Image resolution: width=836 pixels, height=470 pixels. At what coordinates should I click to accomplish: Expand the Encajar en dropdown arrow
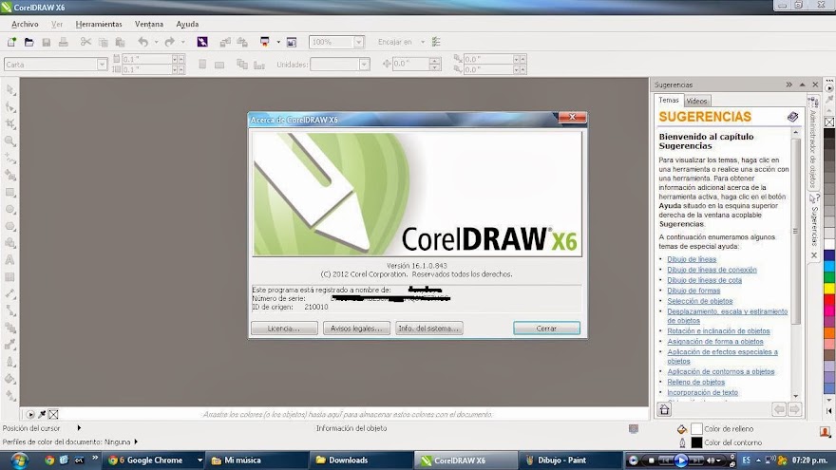click(423, 42)
